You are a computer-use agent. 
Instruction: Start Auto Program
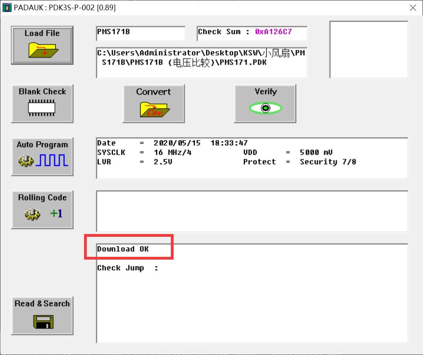pyautogui.click(x=42, y=157)
